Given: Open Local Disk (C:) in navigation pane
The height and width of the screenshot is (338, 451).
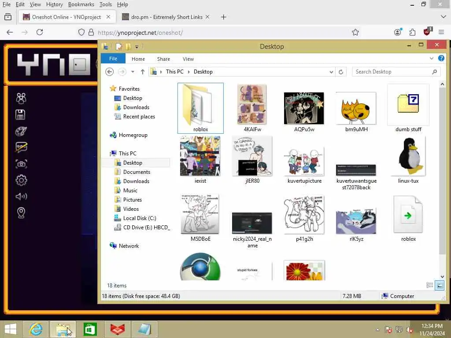Looking at the screenshot, I should pos(140,218).
